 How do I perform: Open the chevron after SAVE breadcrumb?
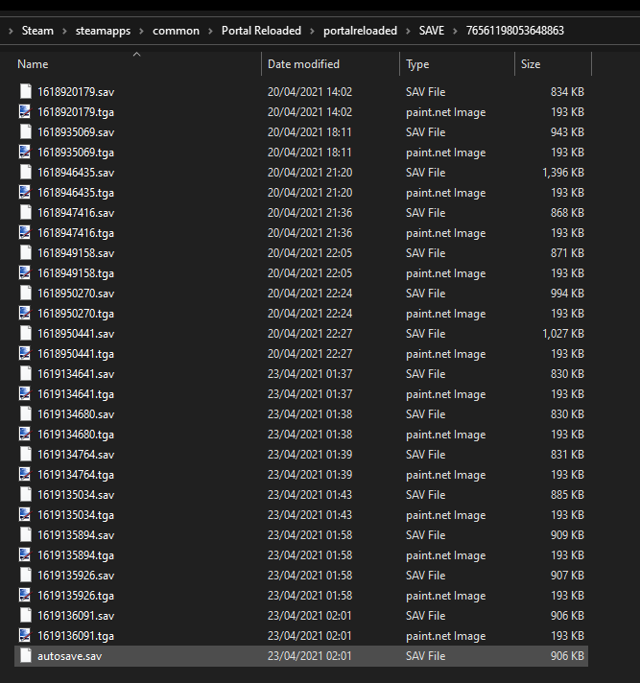tap(456, 31)
